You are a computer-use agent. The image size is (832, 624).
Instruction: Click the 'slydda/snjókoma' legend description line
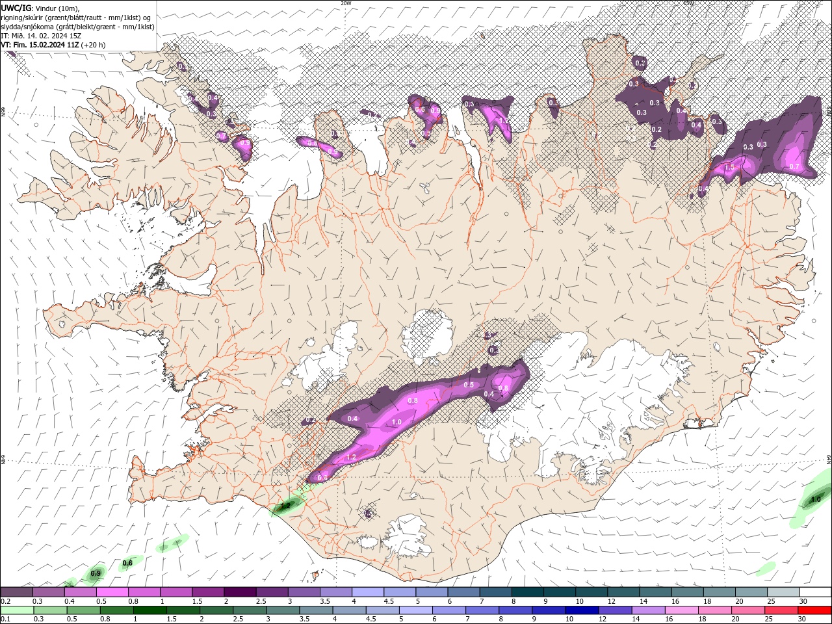click(77, 27)
